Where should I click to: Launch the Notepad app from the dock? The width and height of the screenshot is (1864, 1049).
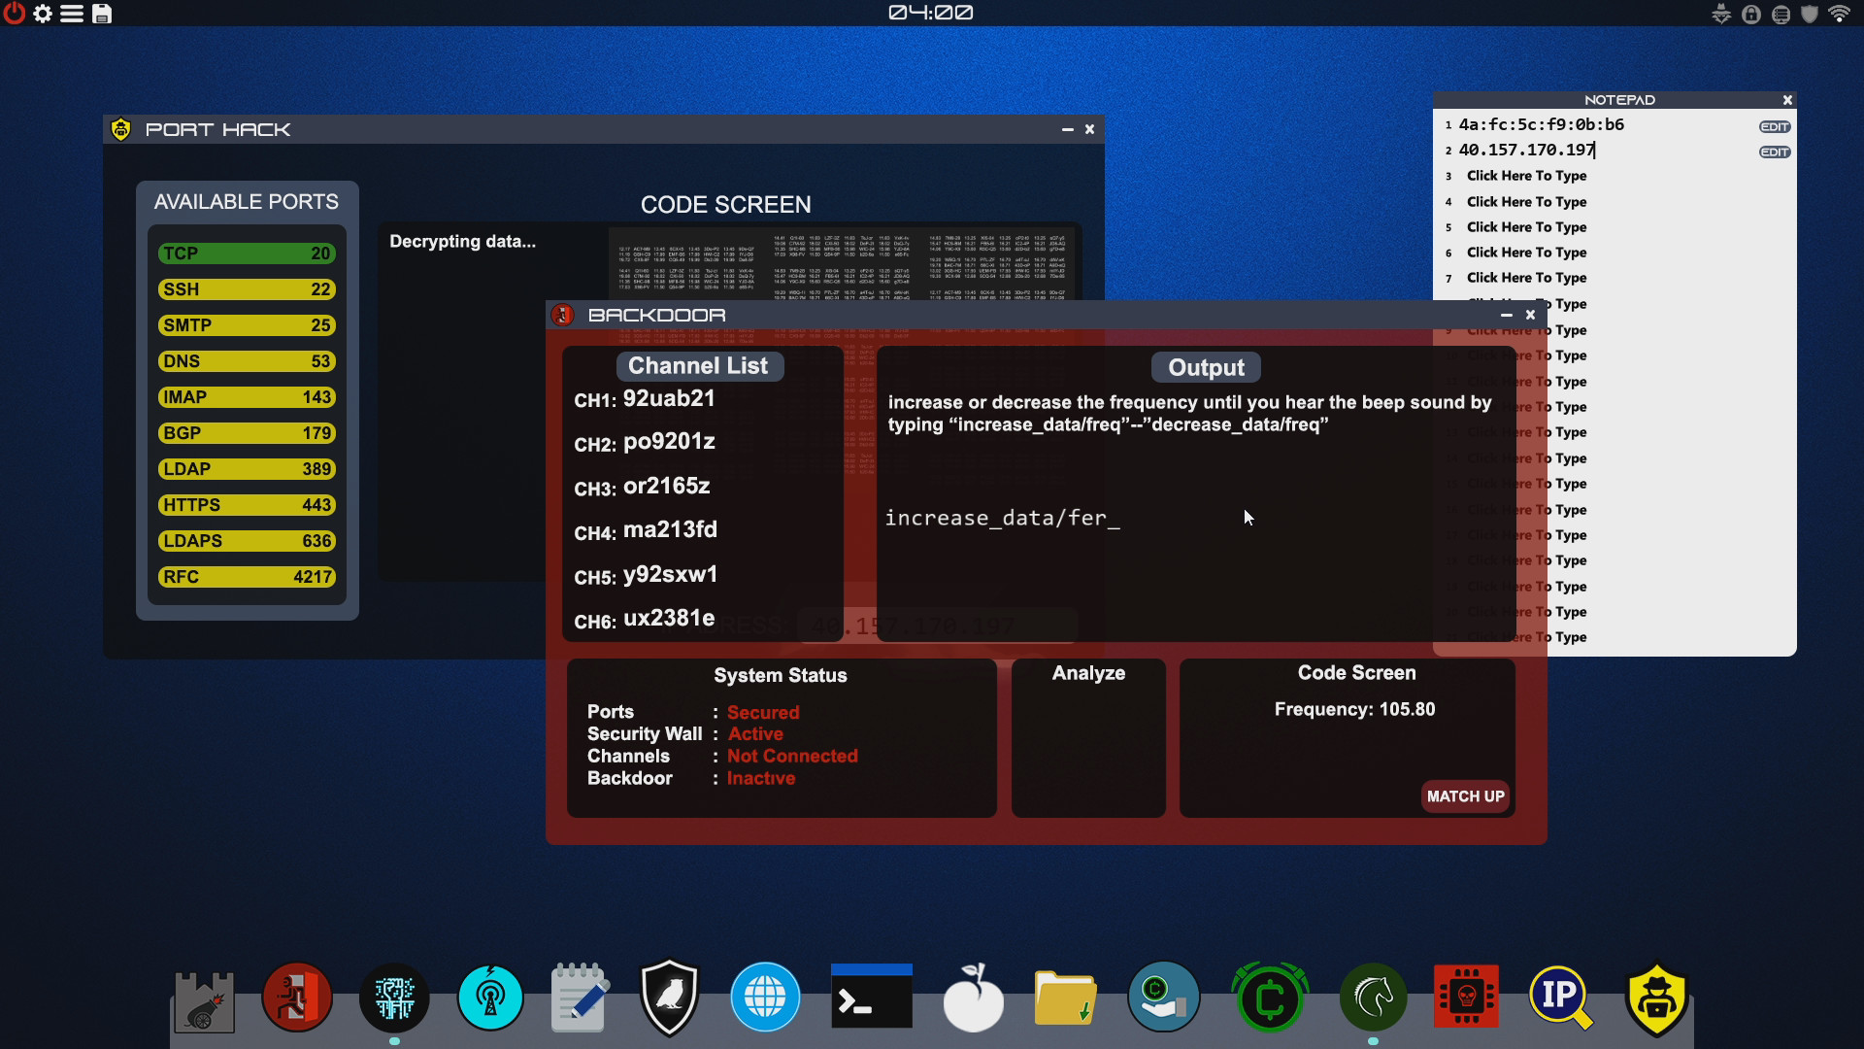(578, 996)
